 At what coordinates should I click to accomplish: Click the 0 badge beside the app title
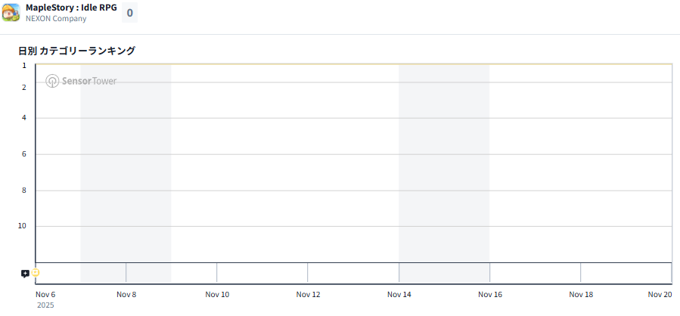tap(129, 13)
